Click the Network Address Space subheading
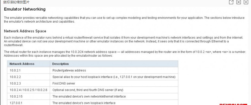The width and height of the screenshot is (251, 105). pos(25,31)
